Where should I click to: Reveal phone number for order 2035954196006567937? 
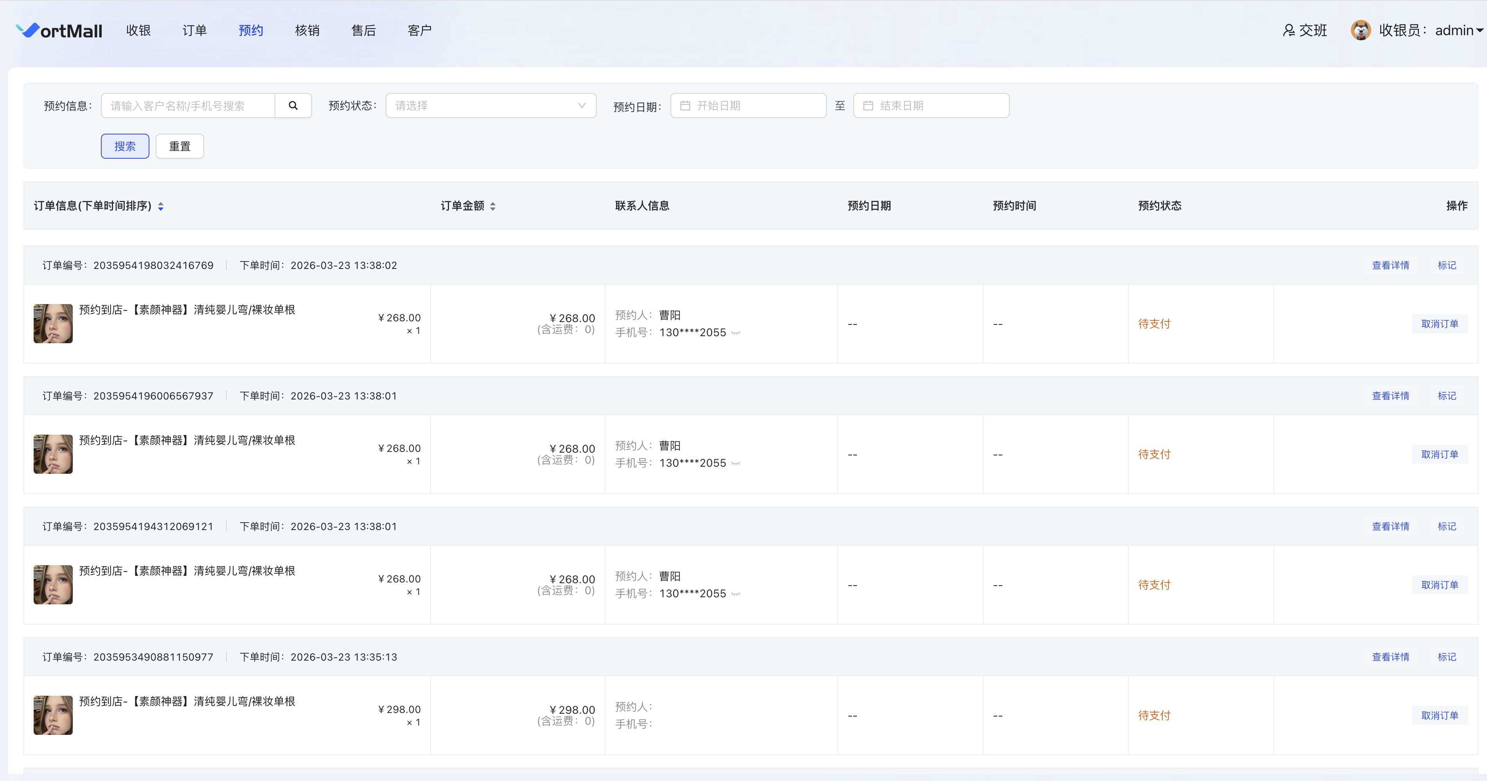coord(735,463)
